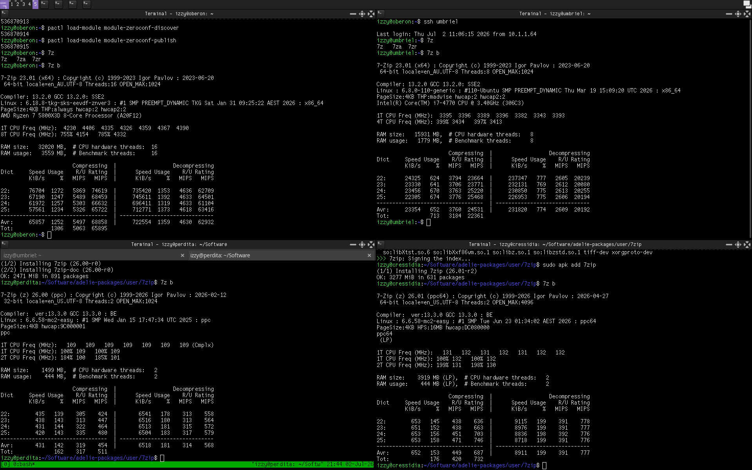Open window menu icon of cressidia terminal
Screen dimensions: 752x470
click(x=380, y=244)
